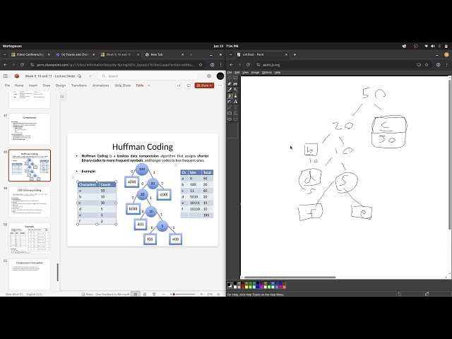Click the account profile avatar in PowerPoint
Viewport: 452px width, 339px height.
(x=220, y=76)
